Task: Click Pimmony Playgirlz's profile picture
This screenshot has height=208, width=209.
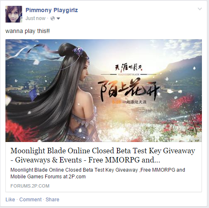Action: 14,14
